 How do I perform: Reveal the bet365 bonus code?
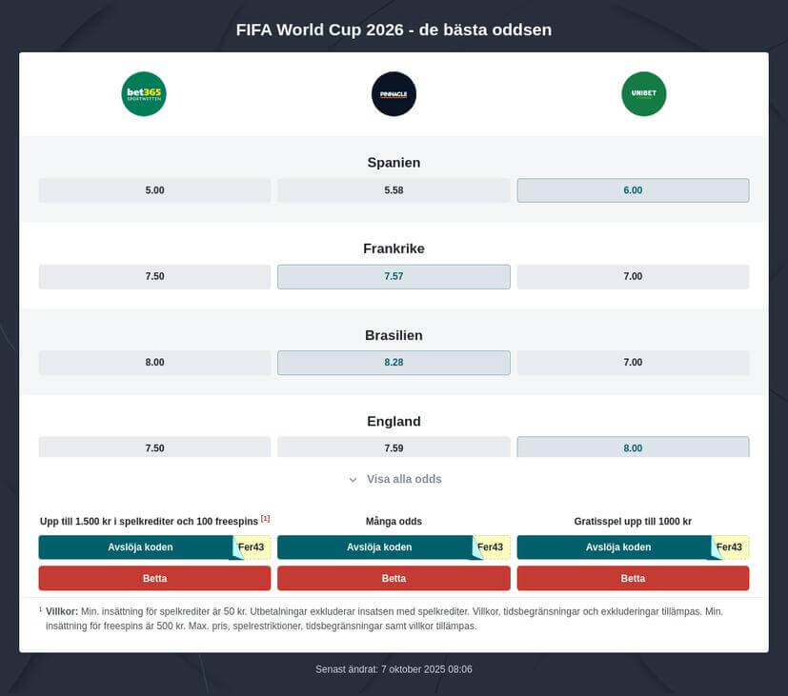coord(140,547)
